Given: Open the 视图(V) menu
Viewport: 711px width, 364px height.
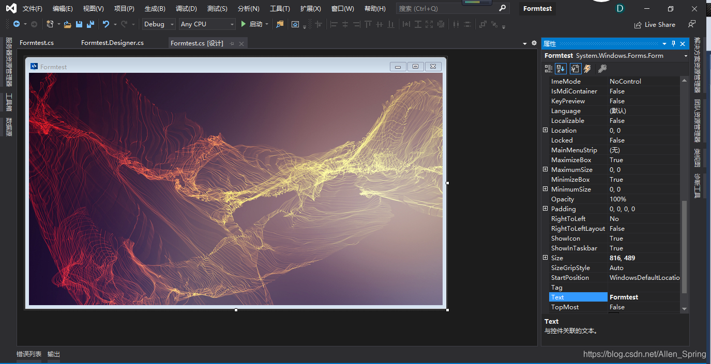Looking at the screenshot, I should click(94, 9).
